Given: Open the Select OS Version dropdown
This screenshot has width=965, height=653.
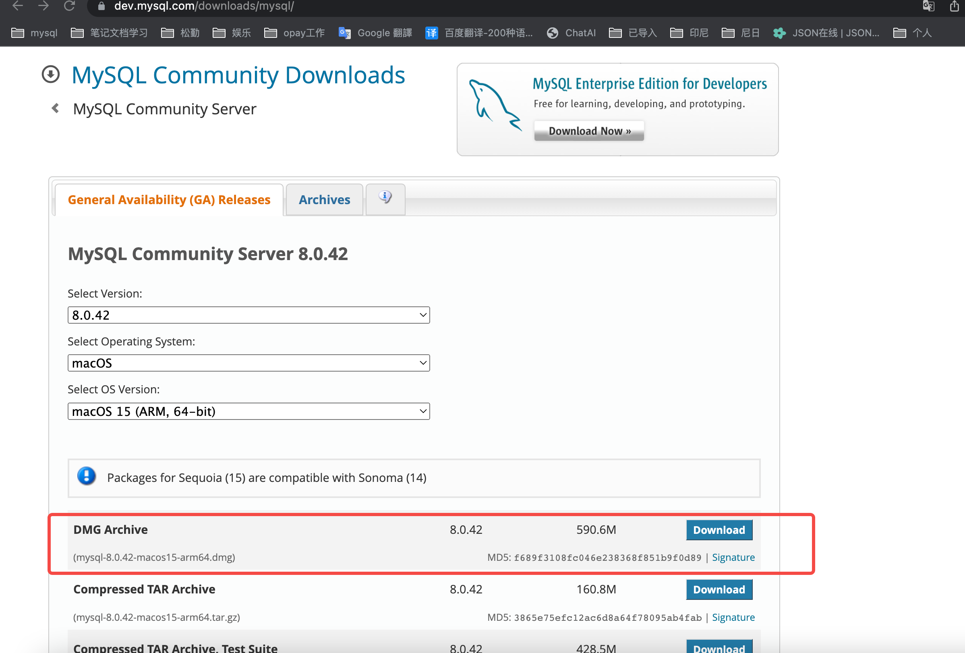Looking at the screenshot, I should [248, 411].
